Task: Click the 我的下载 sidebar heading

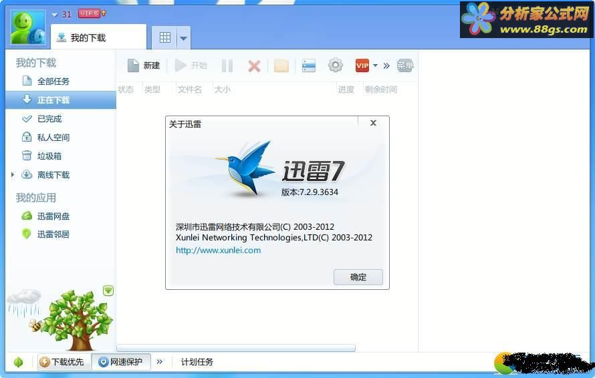Action: click(36, 63)
